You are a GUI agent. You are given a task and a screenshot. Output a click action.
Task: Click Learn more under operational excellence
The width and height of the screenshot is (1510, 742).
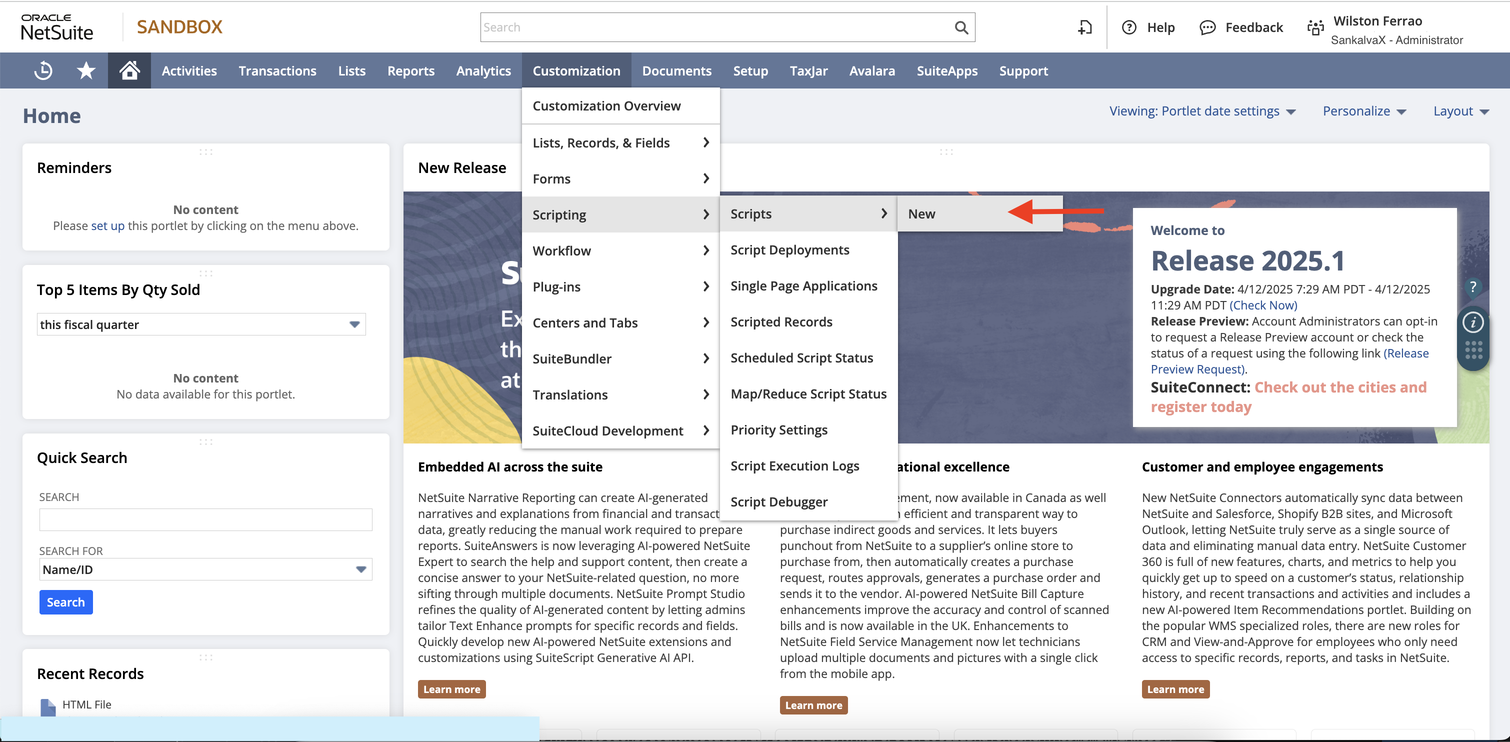(813, 705)
